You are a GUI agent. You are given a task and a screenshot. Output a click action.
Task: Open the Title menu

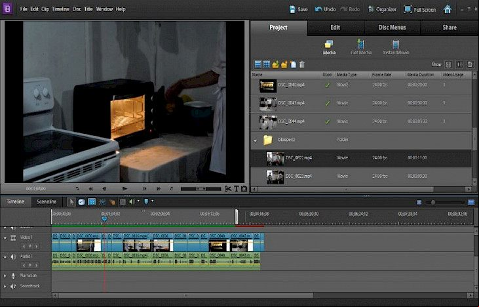click(x=88, y=9)
